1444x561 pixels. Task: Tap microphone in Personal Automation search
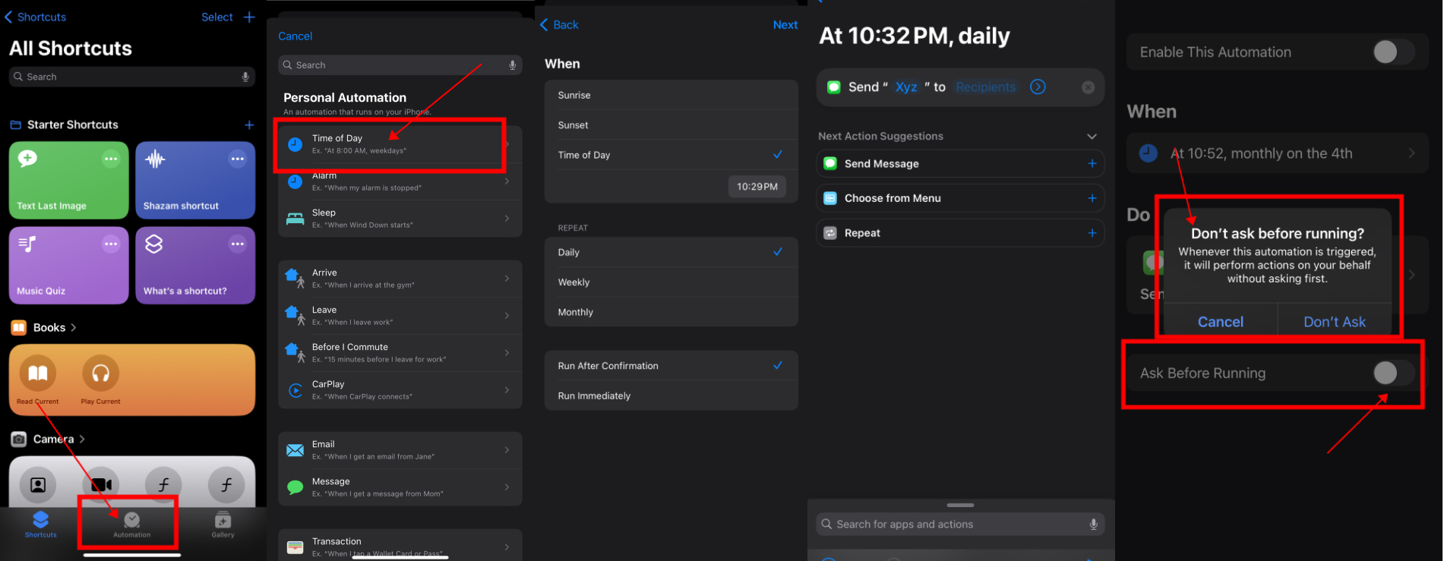513,65
